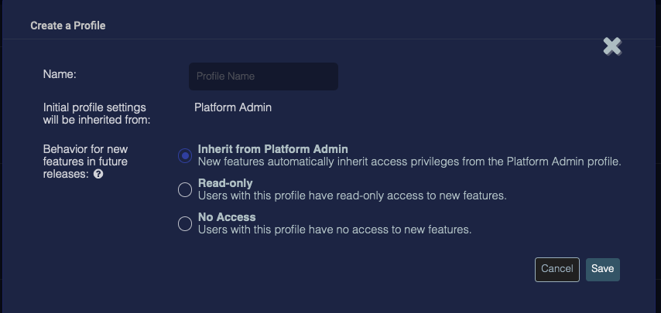Click the read-only access description text

click(352, 196)
